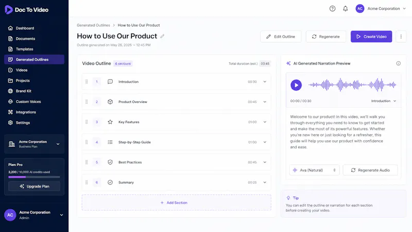Select Generated Outlines in sidebar
Image resolution: width=412 pixels, height=232 pixels.
[34, 59]
